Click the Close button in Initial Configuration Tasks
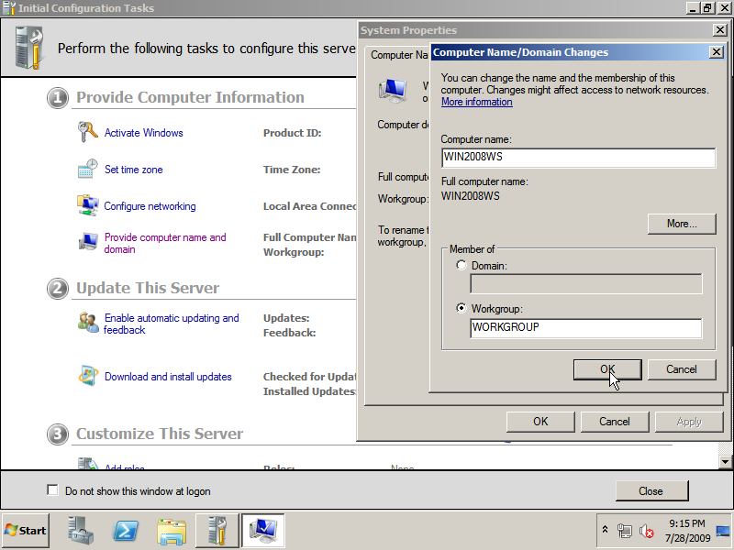This screenshot has height=550, width=734. (651, 491)
